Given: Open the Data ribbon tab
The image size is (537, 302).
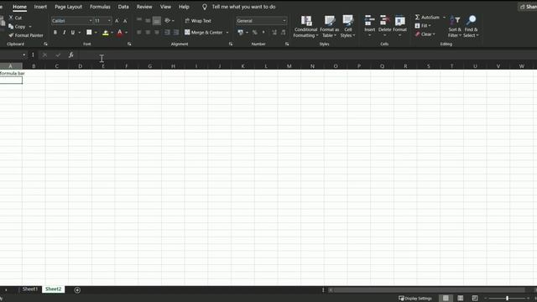Looking at the screenshot, I should [123, 7].
